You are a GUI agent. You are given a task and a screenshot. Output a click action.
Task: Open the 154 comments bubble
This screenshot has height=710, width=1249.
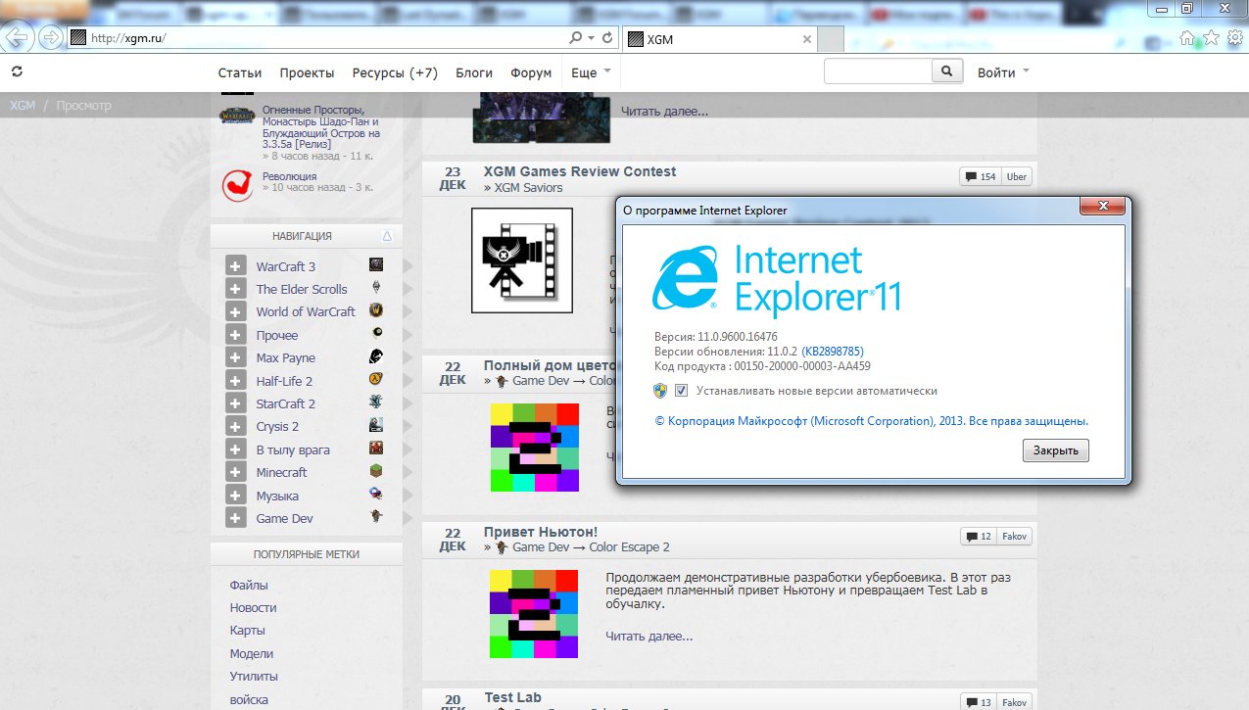point(980,176)
